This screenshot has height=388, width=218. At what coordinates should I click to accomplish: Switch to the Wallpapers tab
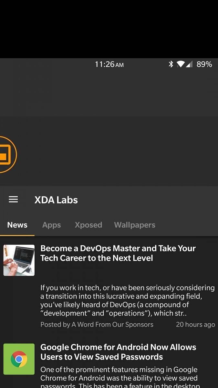click(x=135, y=225)
